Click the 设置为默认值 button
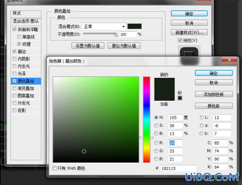The width and height of the screenshot is (242, 185). [x=88, y=46]
